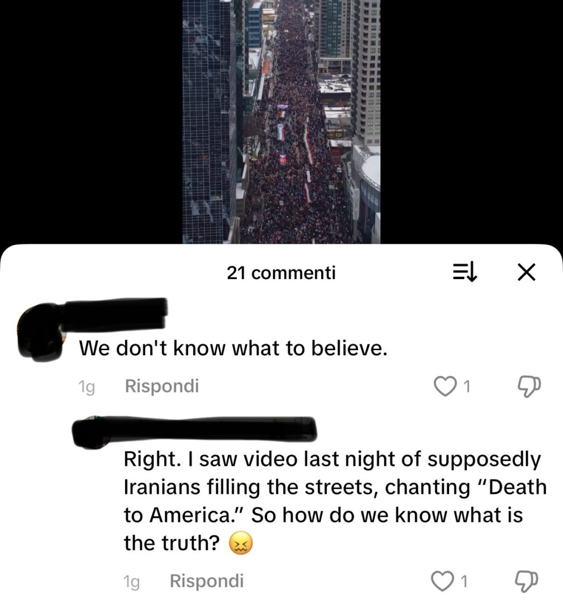563x604 pixels.
Task: Dislike the reply about Iranians filling streets
Action: tap(527, 581)
